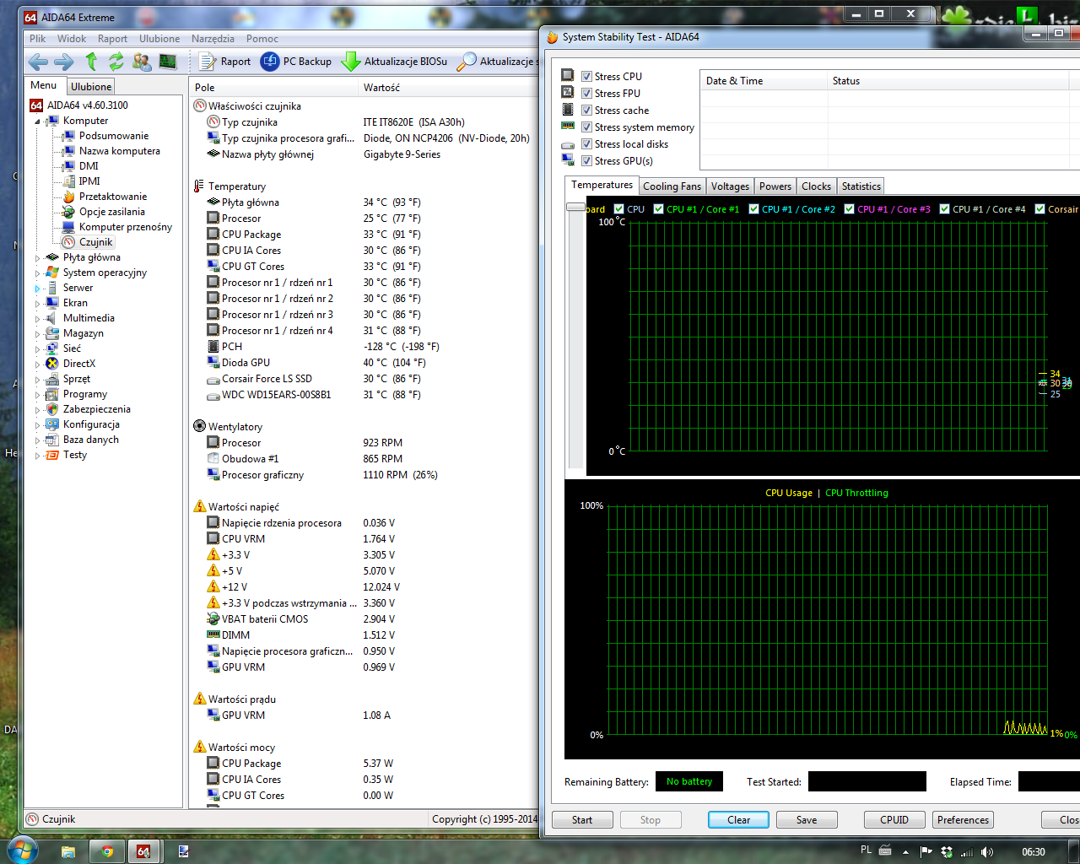Click the Temperatury thermometer icon
This screenshot has height=864, width=1080.
click(x=199, y=186)
